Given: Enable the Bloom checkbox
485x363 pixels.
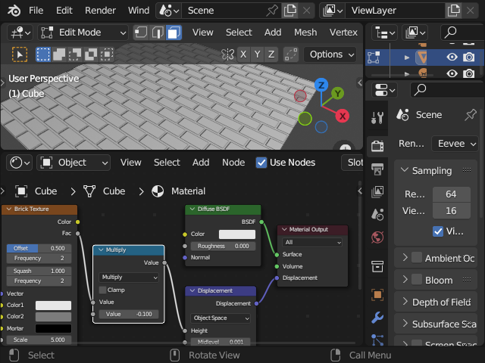Looking at the screenshot, I should [417, 280].
